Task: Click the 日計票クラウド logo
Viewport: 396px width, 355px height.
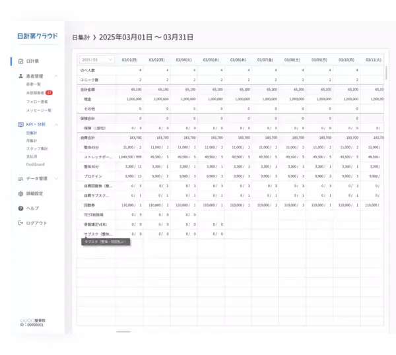Action: coord(38,36)
